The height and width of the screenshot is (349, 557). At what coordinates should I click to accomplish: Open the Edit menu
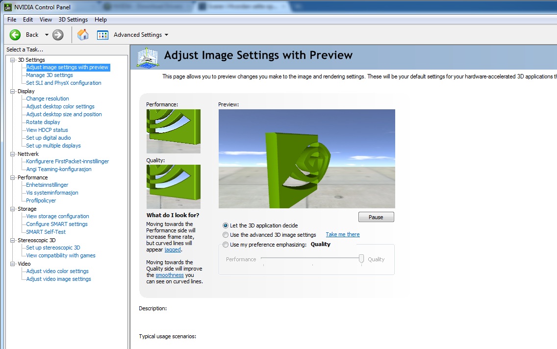pyautogui.click(x=28, y=20)
